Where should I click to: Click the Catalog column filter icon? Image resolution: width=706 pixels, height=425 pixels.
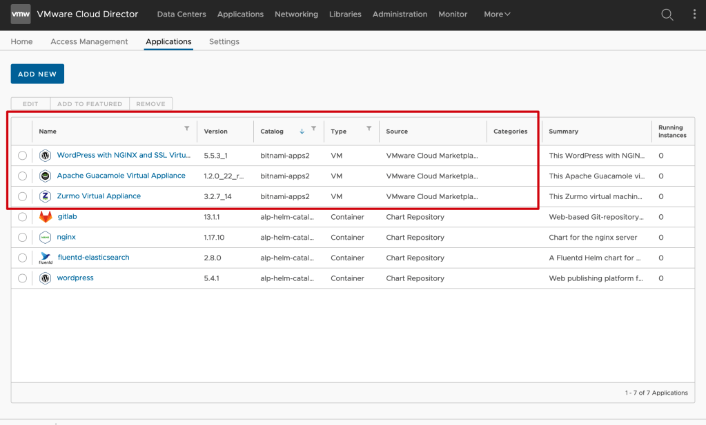(x=313, y=129)
